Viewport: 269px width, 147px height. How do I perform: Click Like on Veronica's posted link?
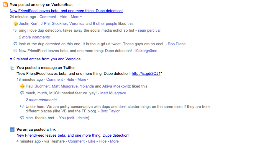(x=92, y=141)
